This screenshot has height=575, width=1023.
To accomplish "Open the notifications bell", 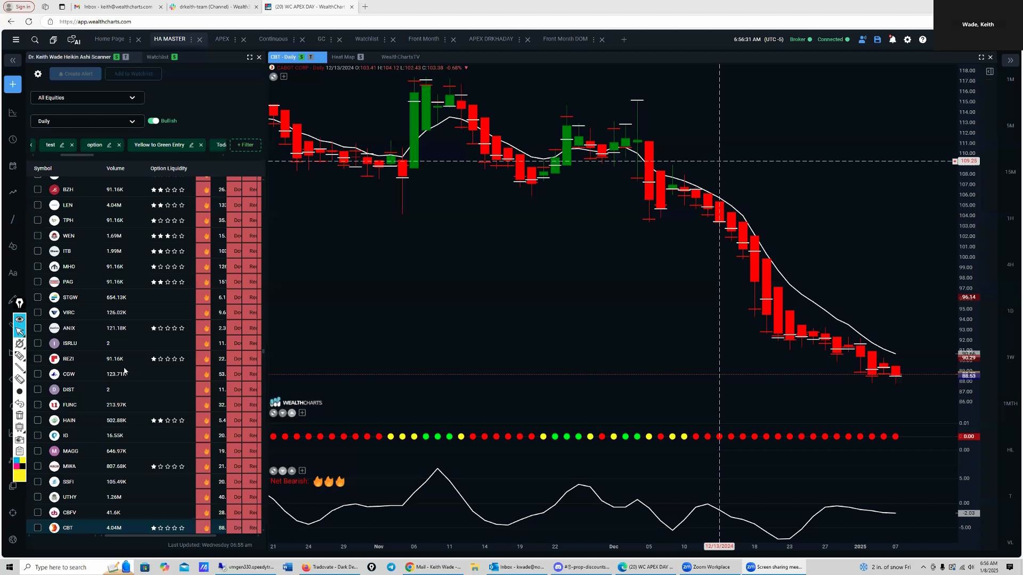I will click(892, 39).
